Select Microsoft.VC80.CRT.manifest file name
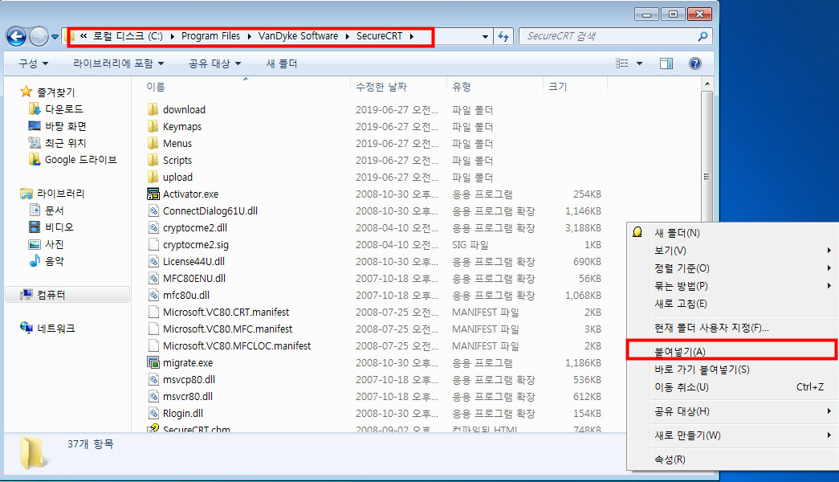The image size is (839, 482). coord(226,312)
